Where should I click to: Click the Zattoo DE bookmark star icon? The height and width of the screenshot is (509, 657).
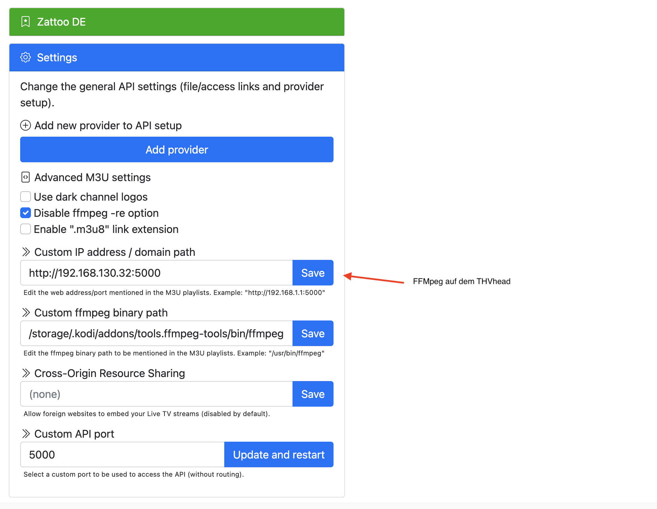click(26, 22)
